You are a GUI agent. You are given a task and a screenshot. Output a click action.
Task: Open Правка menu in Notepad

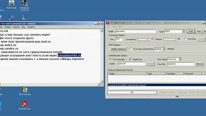(8, 27)
